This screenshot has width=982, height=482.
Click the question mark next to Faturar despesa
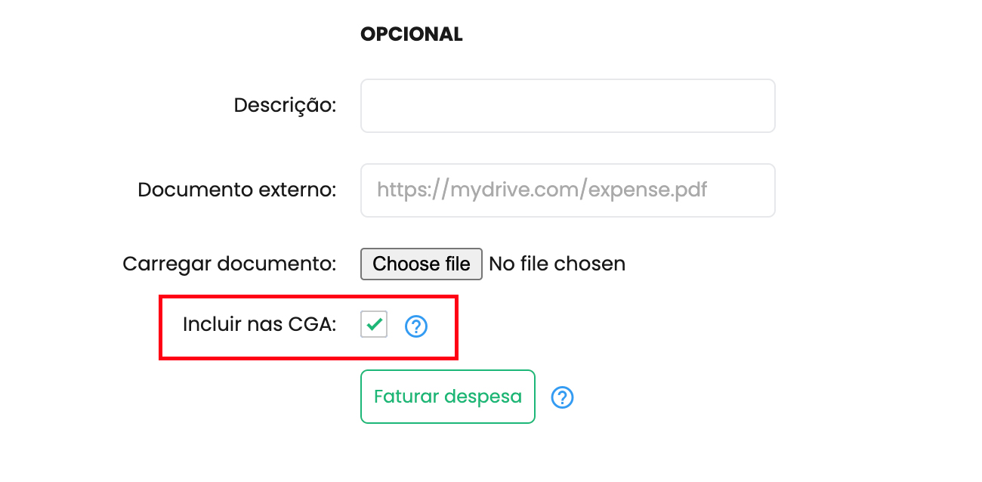pos(563,397)
